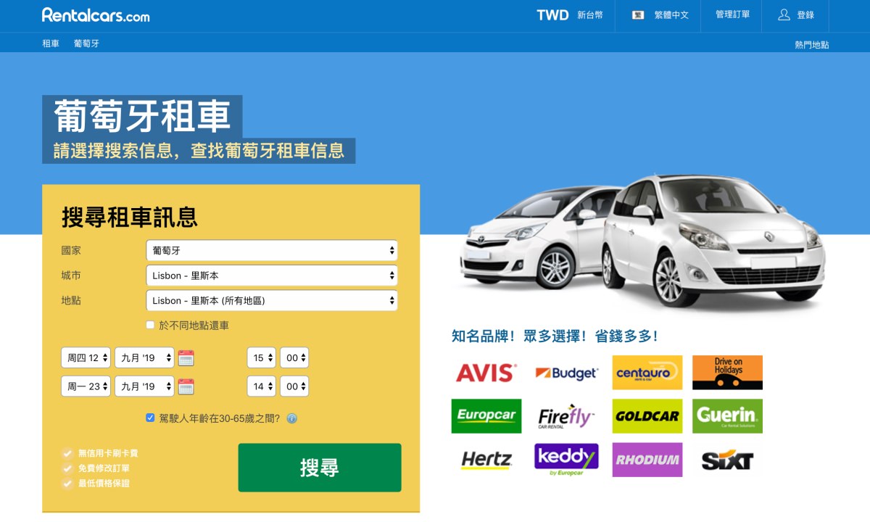Select the Guerin brand logo
Viewport: 870px width, 522px height.
[727, 416]
